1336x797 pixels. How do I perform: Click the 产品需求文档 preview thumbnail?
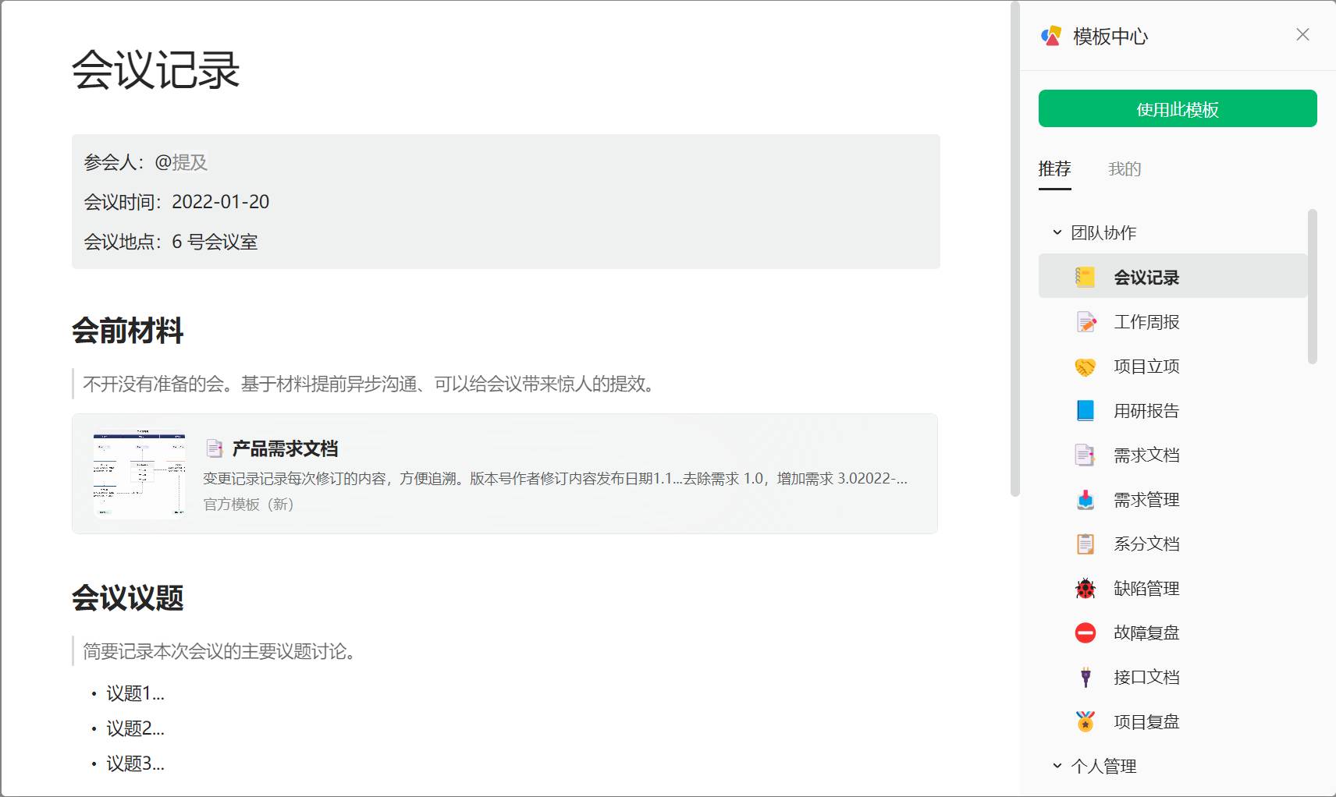click(x=139, y=473)
